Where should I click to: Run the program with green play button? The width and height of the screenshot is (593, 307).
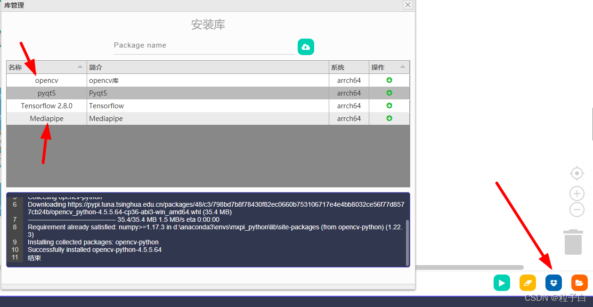pyautogui.click(x=502, y=283)
